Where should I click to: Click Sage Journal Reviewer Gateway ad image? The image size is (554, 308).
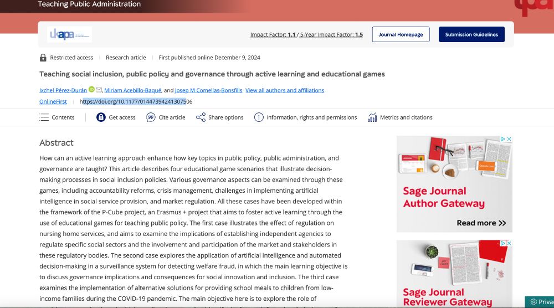pyautogui.click(x=454, y=274)
